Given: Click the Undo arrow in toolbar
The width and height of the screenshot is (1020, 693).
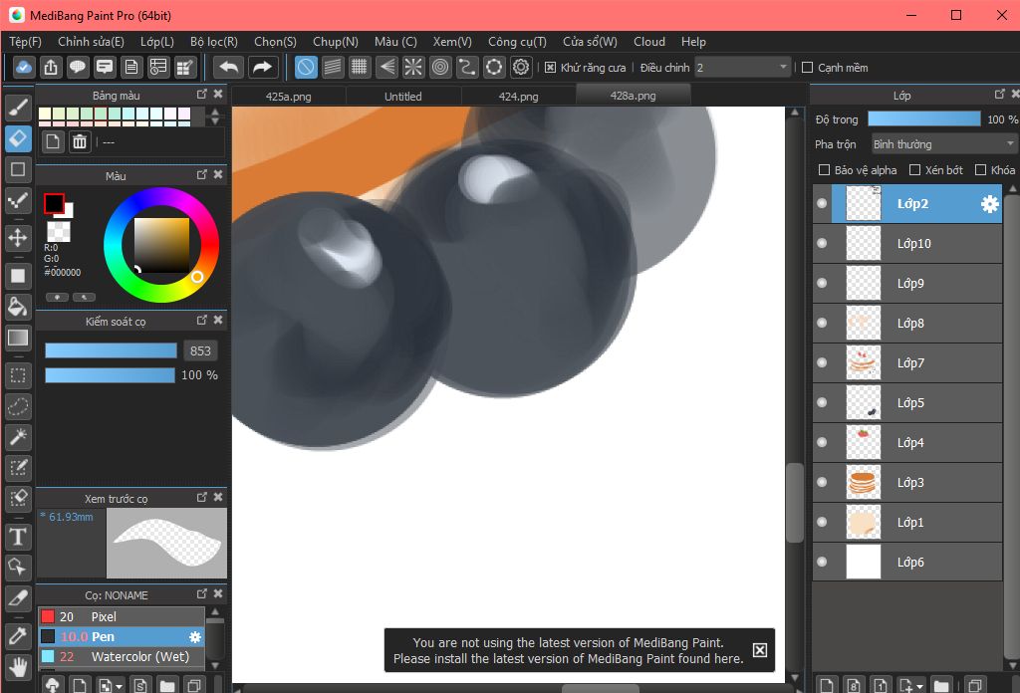Looking at the screenshot, I should point(229,67).
